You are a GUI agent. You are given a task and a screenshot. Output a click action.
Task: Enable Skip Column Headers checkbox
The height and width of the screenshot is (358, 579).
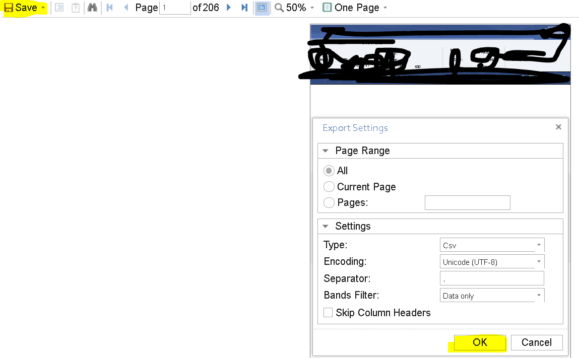pyautogui.click(x=328, y=313)
